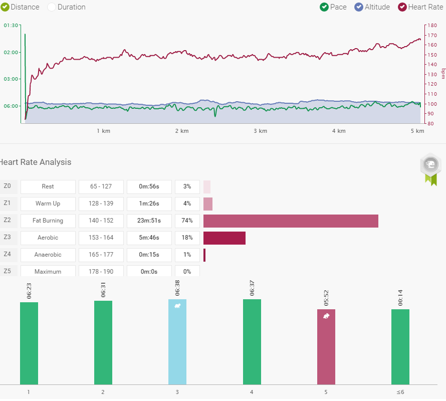Image resolution: width=446 pixels, height=401 pixels.
Task: Click the Anaerobic zone label
Action: 48,255
